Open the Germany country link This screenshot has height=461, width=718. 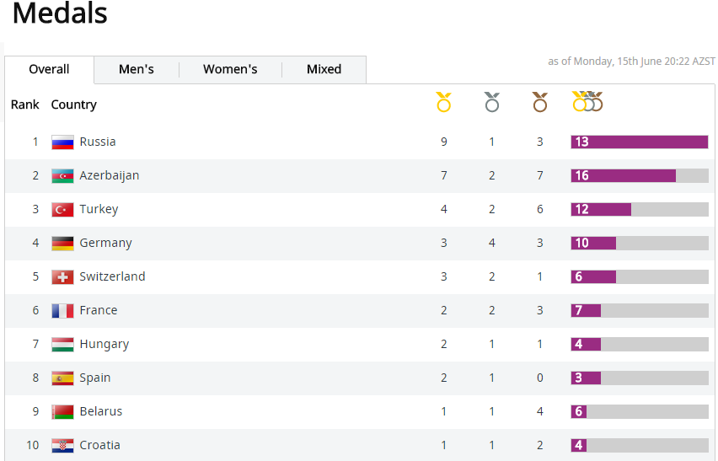pyautogui.click(x=105, y=243)
